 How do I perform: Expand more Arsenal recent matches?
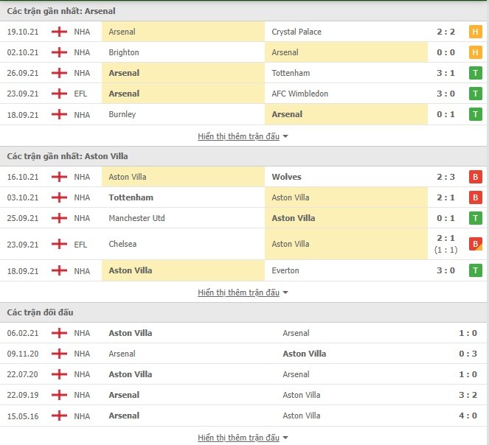pyautogui.click(x=243, y=136)
